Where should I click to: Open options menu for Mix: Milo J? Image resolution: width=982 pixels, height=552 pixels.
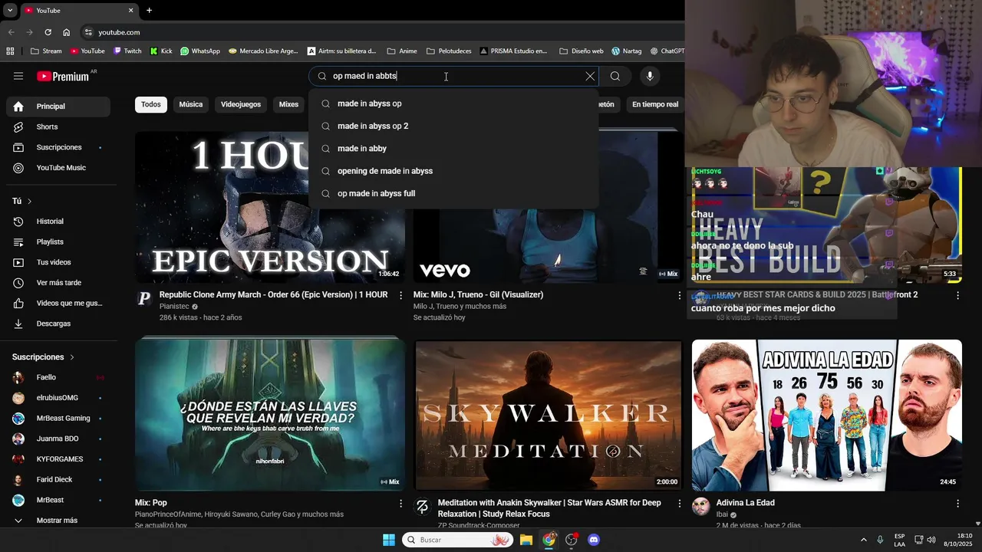pyautogui.click(x=679, y=295)
